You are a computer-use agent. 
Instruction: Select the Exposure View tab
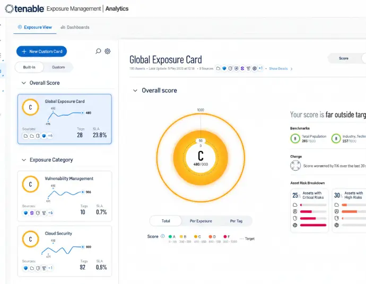click(35, 27)
